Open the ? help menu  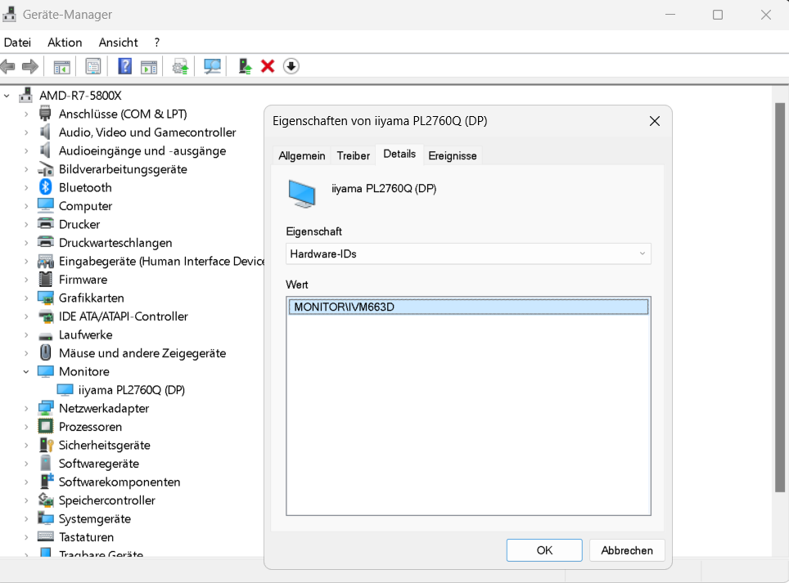pyautogui.click(x=157, y=43)
